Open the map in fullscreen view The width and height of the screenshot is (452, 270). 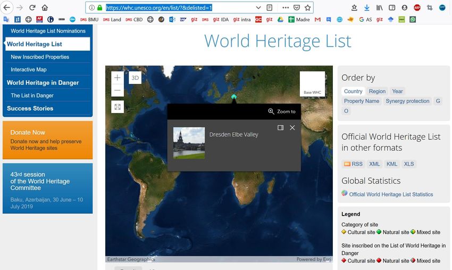tap(118, 107)
